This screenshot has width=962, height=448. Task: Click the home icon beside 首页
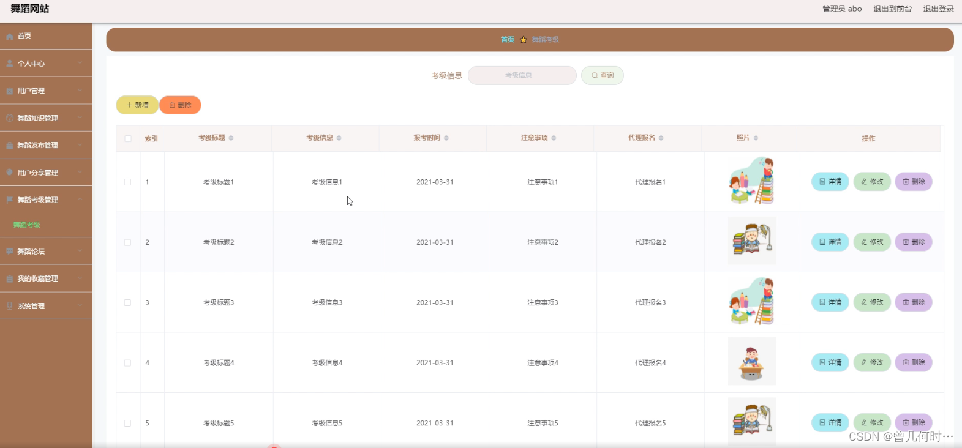[x=10, y=37]
